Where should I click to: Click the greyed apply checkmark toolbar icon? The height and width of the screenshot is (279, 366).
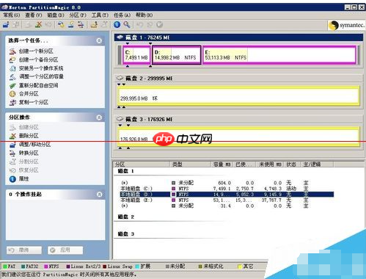160,24
